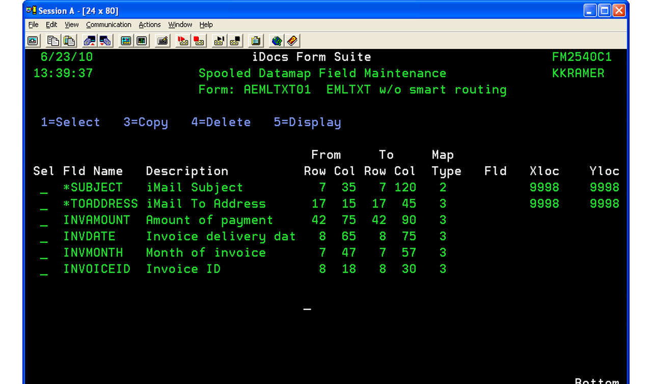This screenshot has width=652, height=384.
Task: Click the Paste toolbar icon
Action: [69, 41]
